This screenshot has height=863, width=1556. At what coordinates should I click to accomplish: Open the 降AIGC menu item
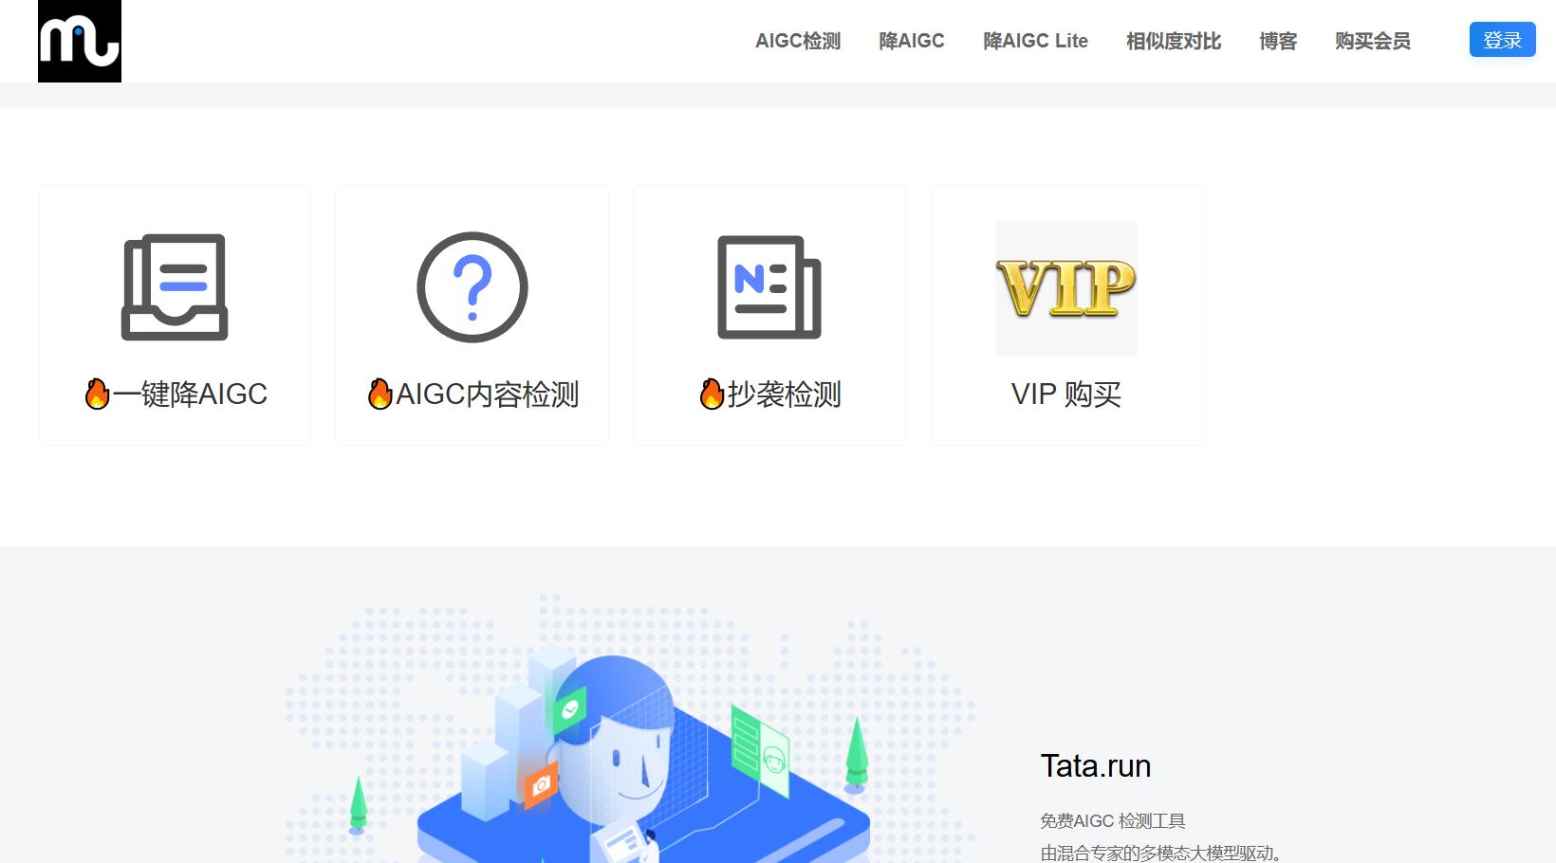click(912, 41)
